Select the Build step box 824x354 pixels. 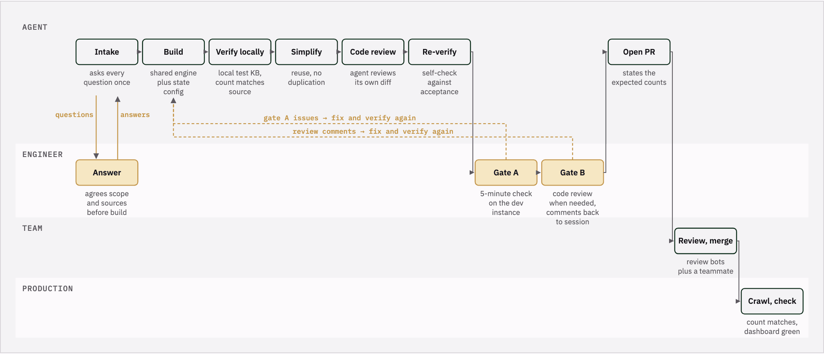[x=173, y=52]
